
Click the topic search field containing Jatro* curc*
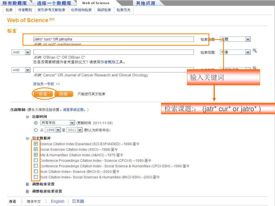pos(114,39)
